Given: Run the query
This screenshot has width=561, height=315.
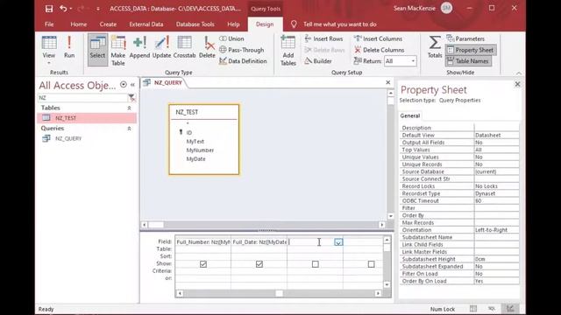Looking at the screenshot, I should click(69, 47).
